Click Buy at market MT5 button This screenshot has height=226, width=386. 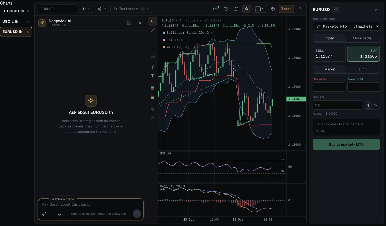pos(346,144)
